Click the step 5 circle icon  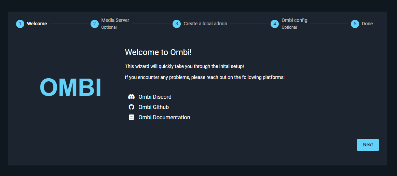pos(355,24)
